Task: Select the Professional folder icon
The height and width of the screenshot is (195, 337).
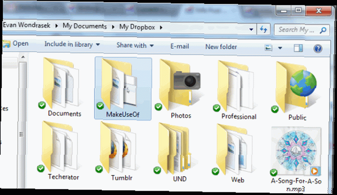Action: click(236, 85)
